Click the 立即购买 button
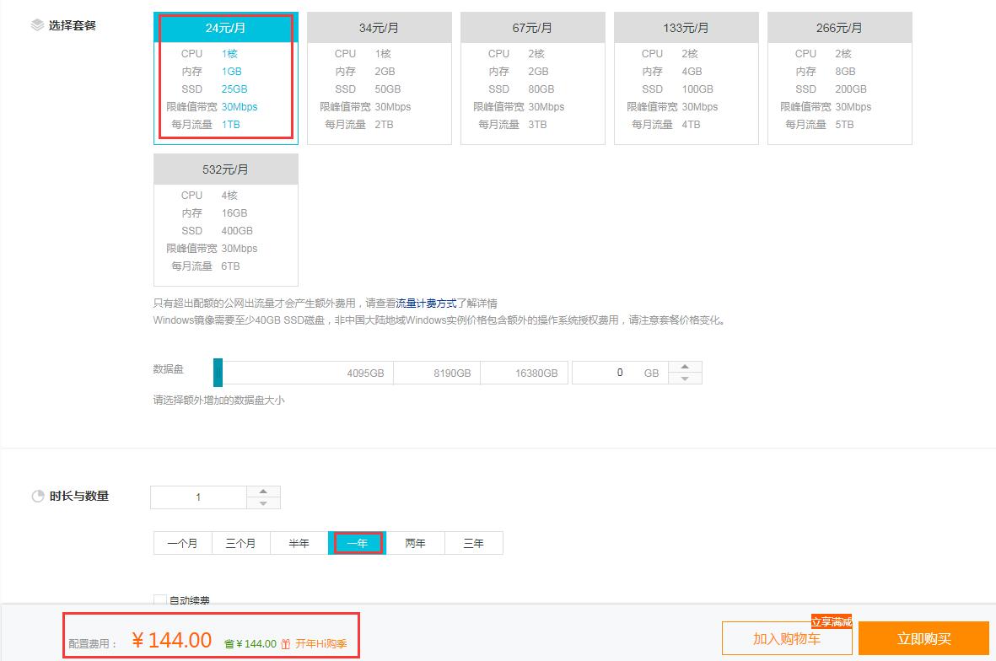This screenshot has height=661, width=996. pos(923,639)
